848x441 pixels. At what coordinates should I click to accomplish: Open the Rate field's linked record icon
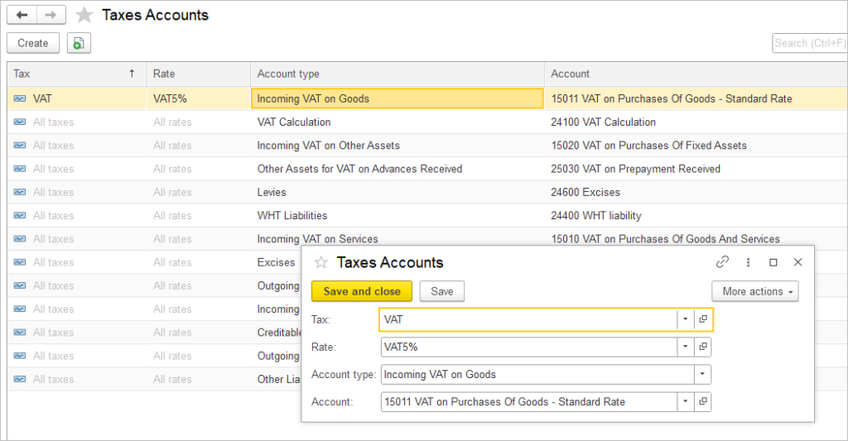702,347
